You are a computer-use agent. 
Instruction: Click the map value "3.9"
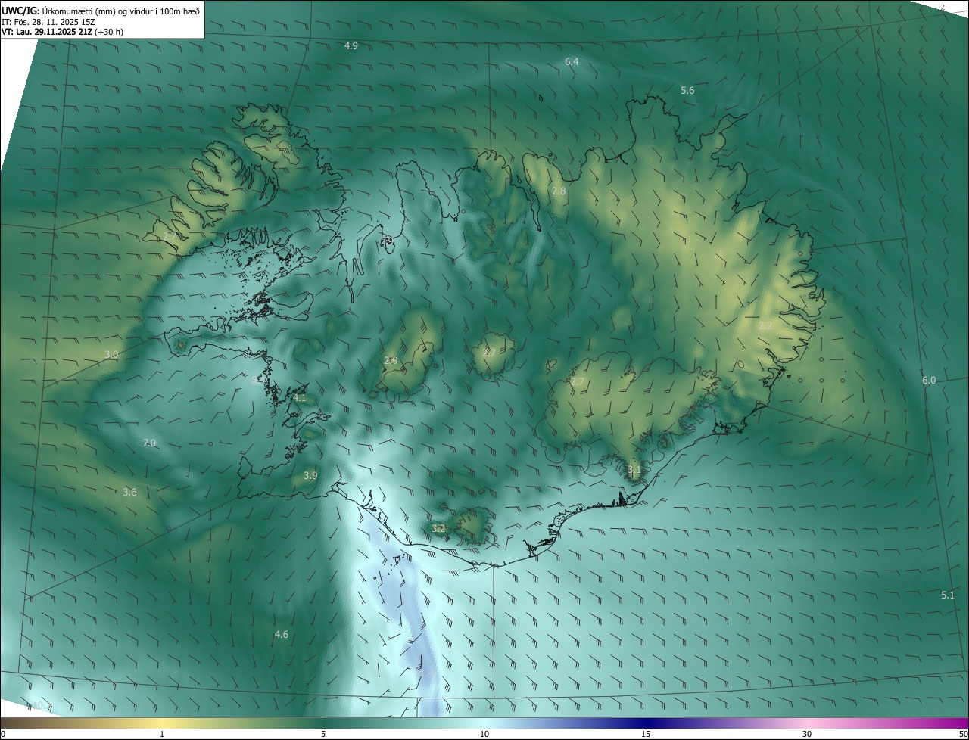pos(310,475)
